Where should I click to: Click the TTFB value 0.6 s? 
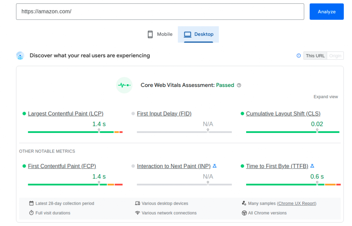pos(317,177)
